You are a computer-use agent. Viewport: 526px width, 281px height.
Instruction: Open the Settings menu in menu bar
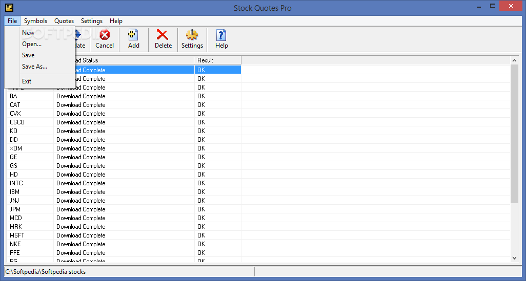pos(92,21)
